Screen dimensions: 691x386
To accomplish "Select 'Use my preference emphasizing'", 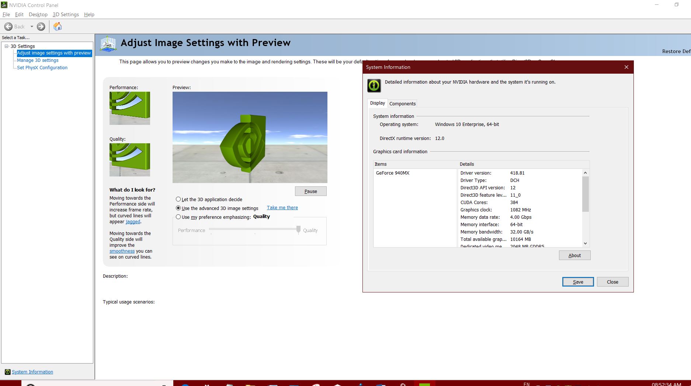I will point(178,217).
